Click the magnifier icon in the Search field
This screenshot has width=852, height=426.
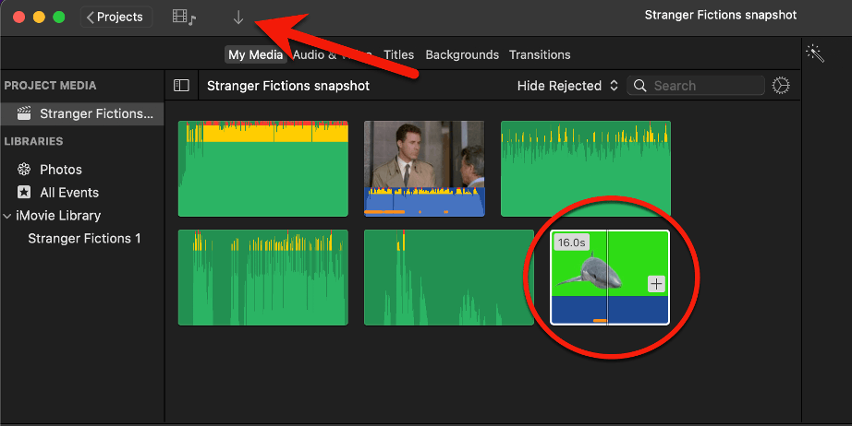click(x=640, y=86)
